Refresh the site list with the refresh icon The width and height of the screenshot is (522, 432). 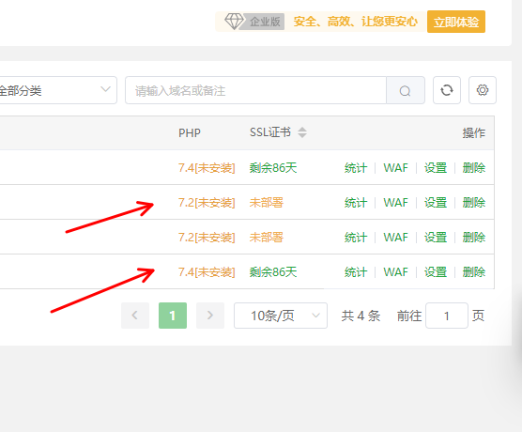(447, 90)
